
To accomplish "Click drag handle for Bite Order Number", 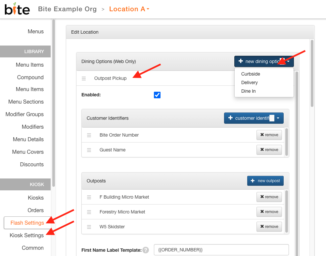I will pyautogui.click(x=89, y=135).
